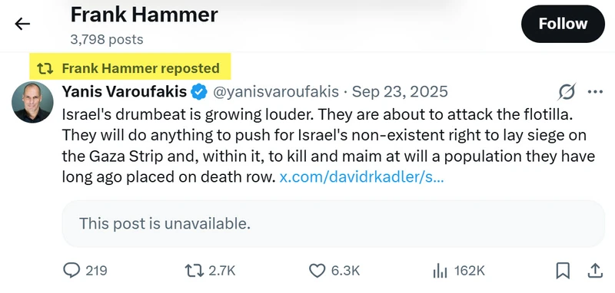This screenshot has height=293, width=615.
Task: Open the Grok explain-post icon
Action: (567, 92)
